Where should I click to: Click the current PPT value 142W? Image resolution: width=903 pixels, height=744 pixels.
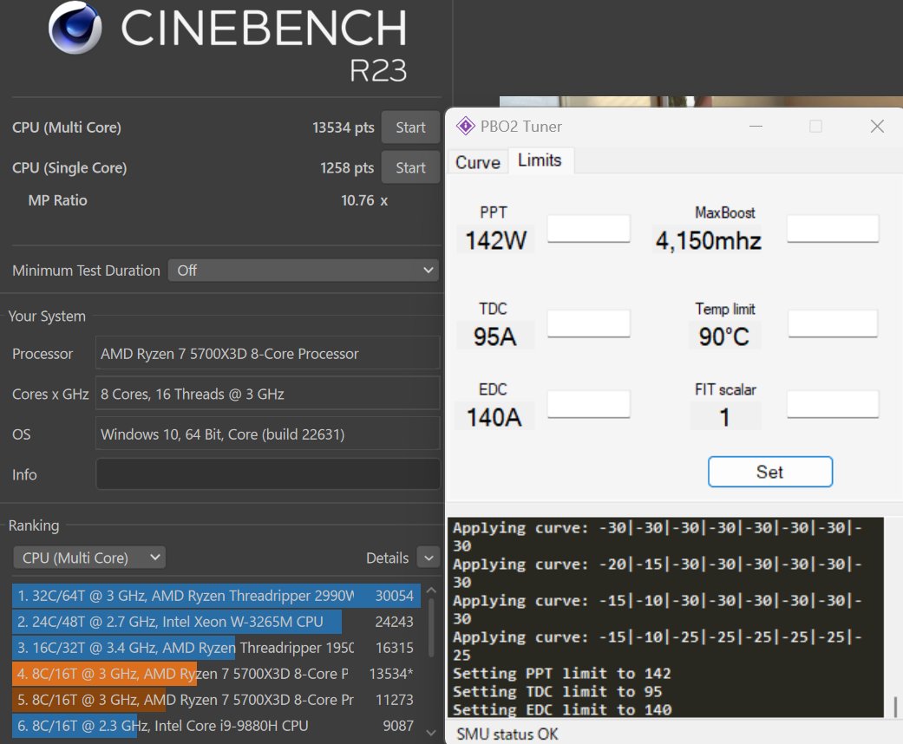[x=496, y=240]
